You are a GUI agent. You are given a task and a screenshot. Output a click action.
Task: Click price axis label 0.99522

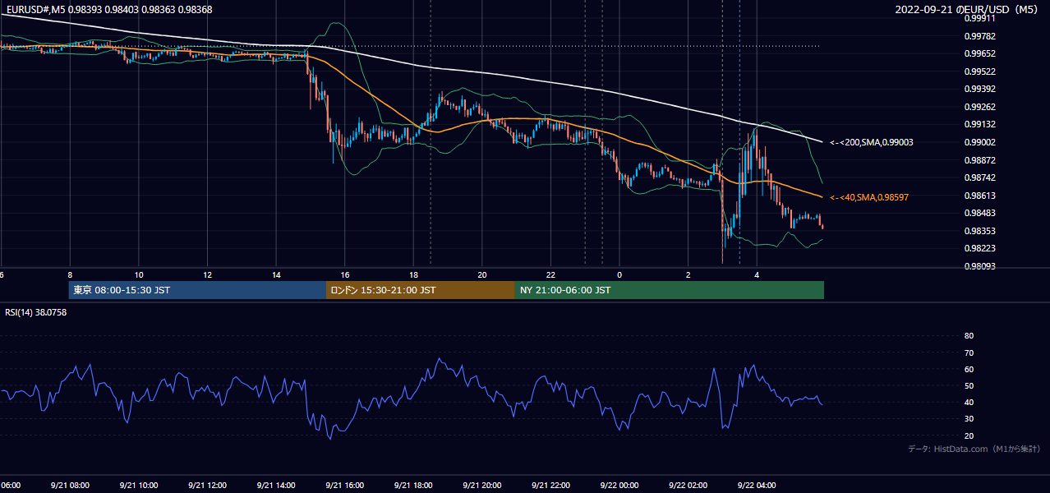click(979, 71)
